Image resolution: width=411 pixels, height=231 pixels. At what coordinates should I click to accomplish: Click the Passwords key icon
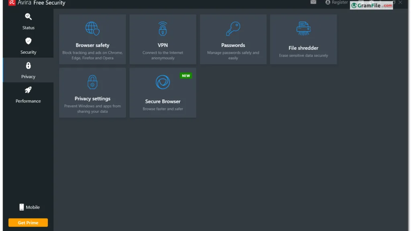tap(233, 28)
